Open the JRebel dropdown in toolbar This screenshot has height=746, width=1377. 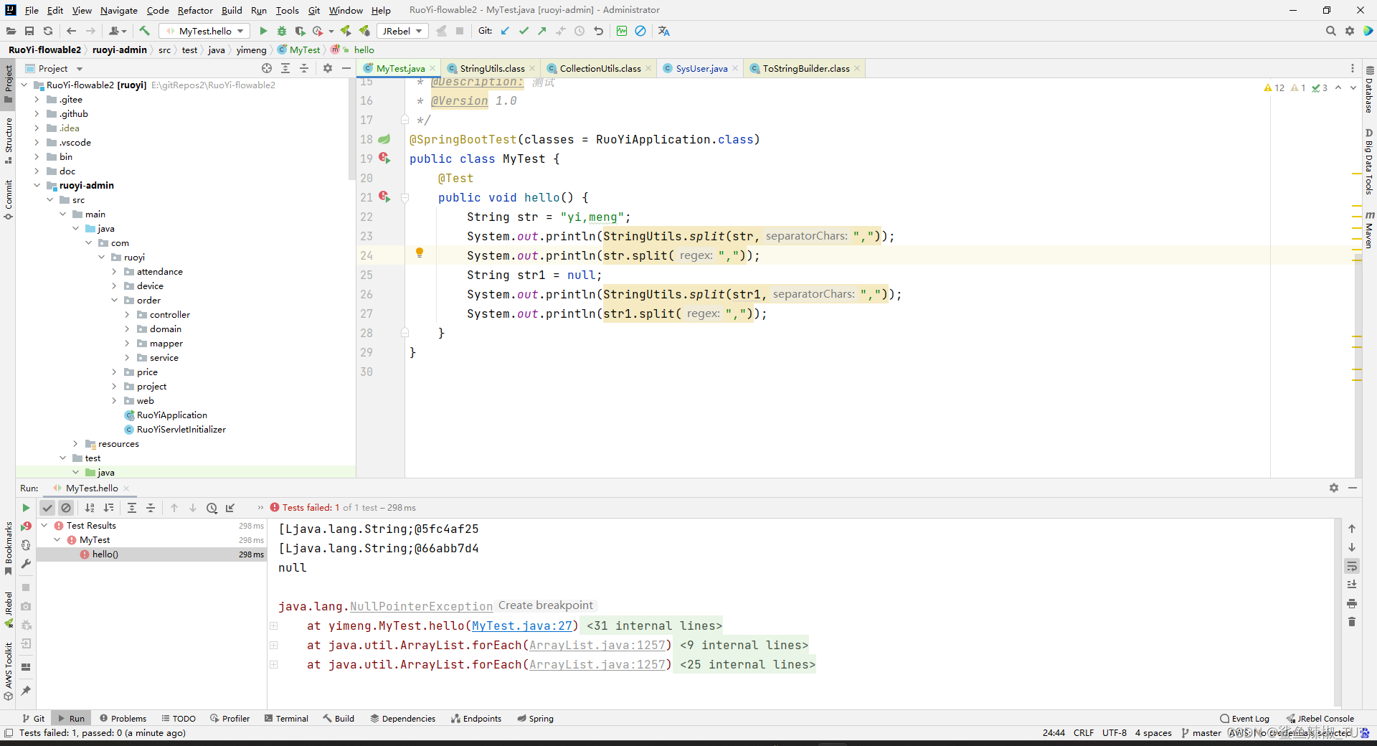click(402, 31)
